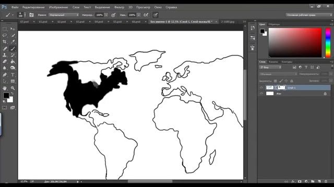This screenshot has height=187, width=334.
Task: Select the Rectangular Marquee tool
Action: pyautogui.click(x=5, y=29)
